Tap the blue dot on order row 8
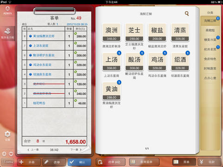The height and width of the screenshot is (167, 223). coord(31,36)
